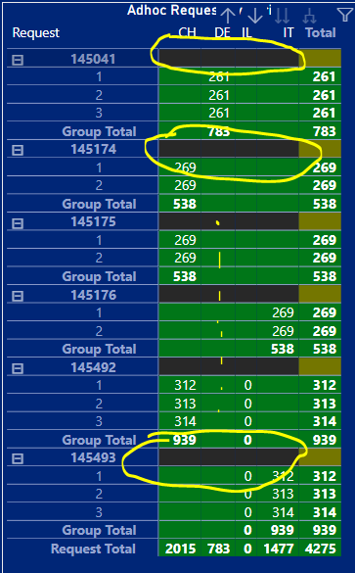The width and height of the screenshot is (355, 573).
Task: Select CH value 269 in 145174 row 2
Action: click(186, 186)
